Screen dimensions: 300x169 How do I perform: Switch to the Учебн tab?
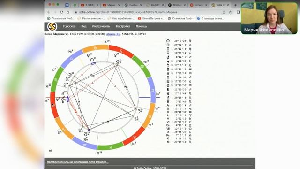click(x=133, y=5)
